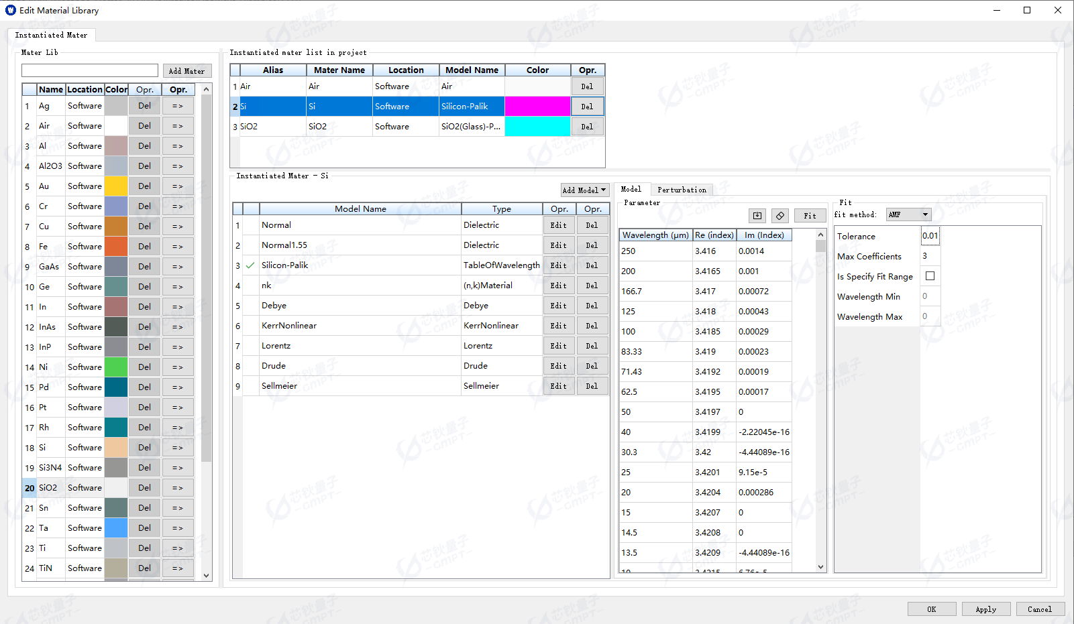Click OK to confirm the dialog
Screen dimensions: 1074x624
[x=931, y=609]
